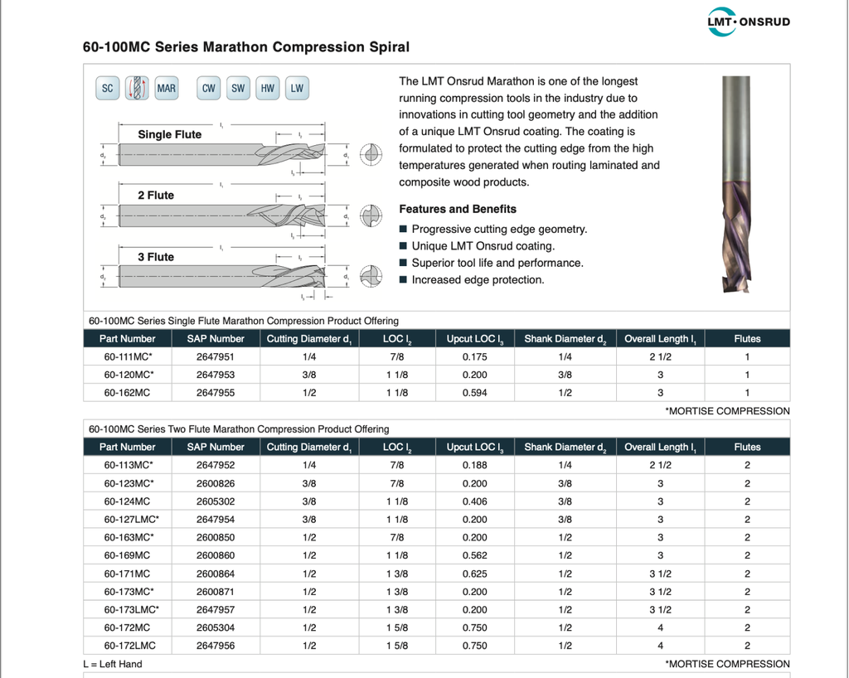Screen dimensions: 849x678
Task: Click the Single Flute cross-section icon
Action: click(x=371, y=155)
